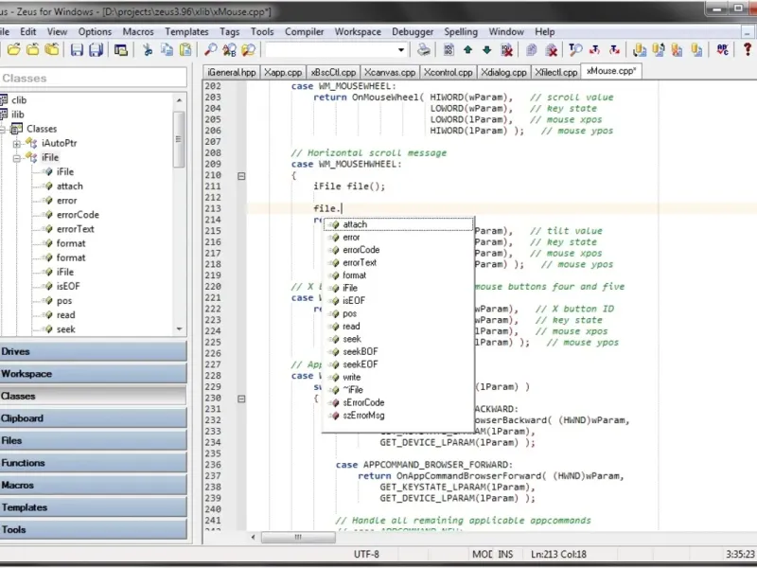Collapse the code fold at line 210
757x568 pixels.
click(x=241, y=176)
